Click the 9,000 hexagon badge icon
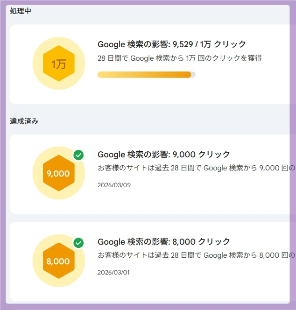This screenshot has height=310, width=296. 58,173
